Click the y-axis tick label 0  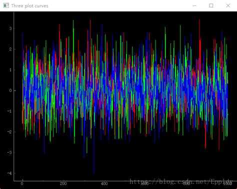[x=10, y=90]
